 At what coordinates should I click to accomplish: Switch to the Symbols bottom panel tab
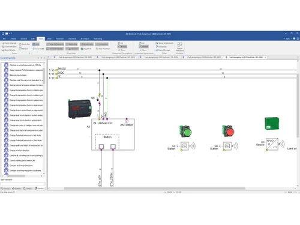click(x=17, y=188)
